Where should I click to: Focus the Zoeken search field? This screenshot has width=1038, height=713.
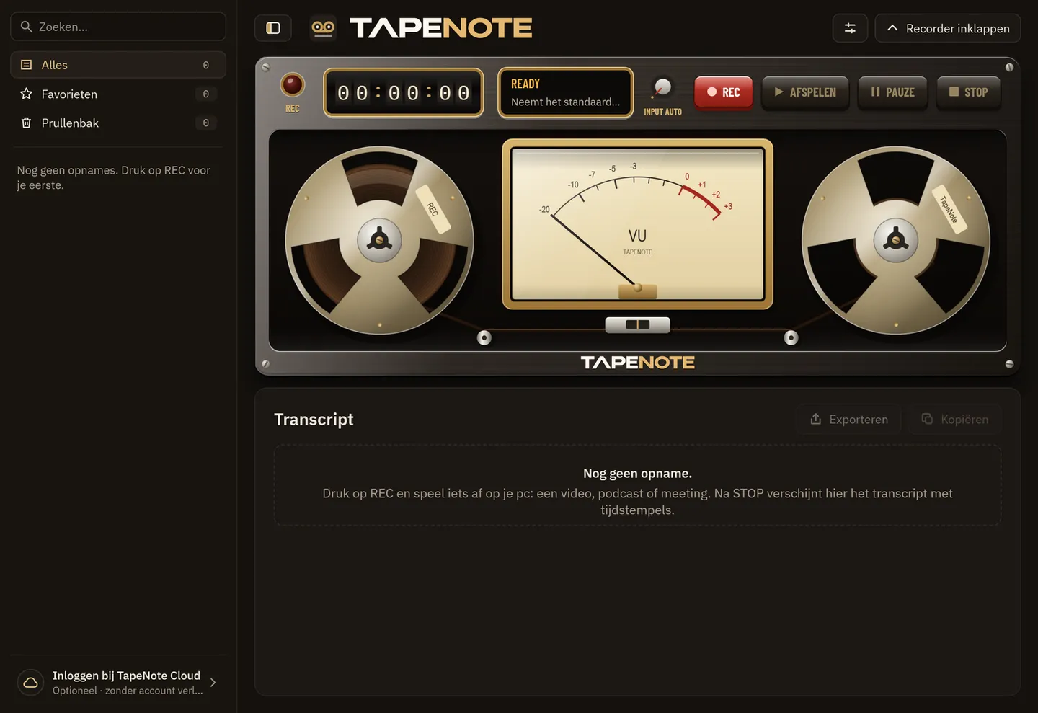point(118,27)
